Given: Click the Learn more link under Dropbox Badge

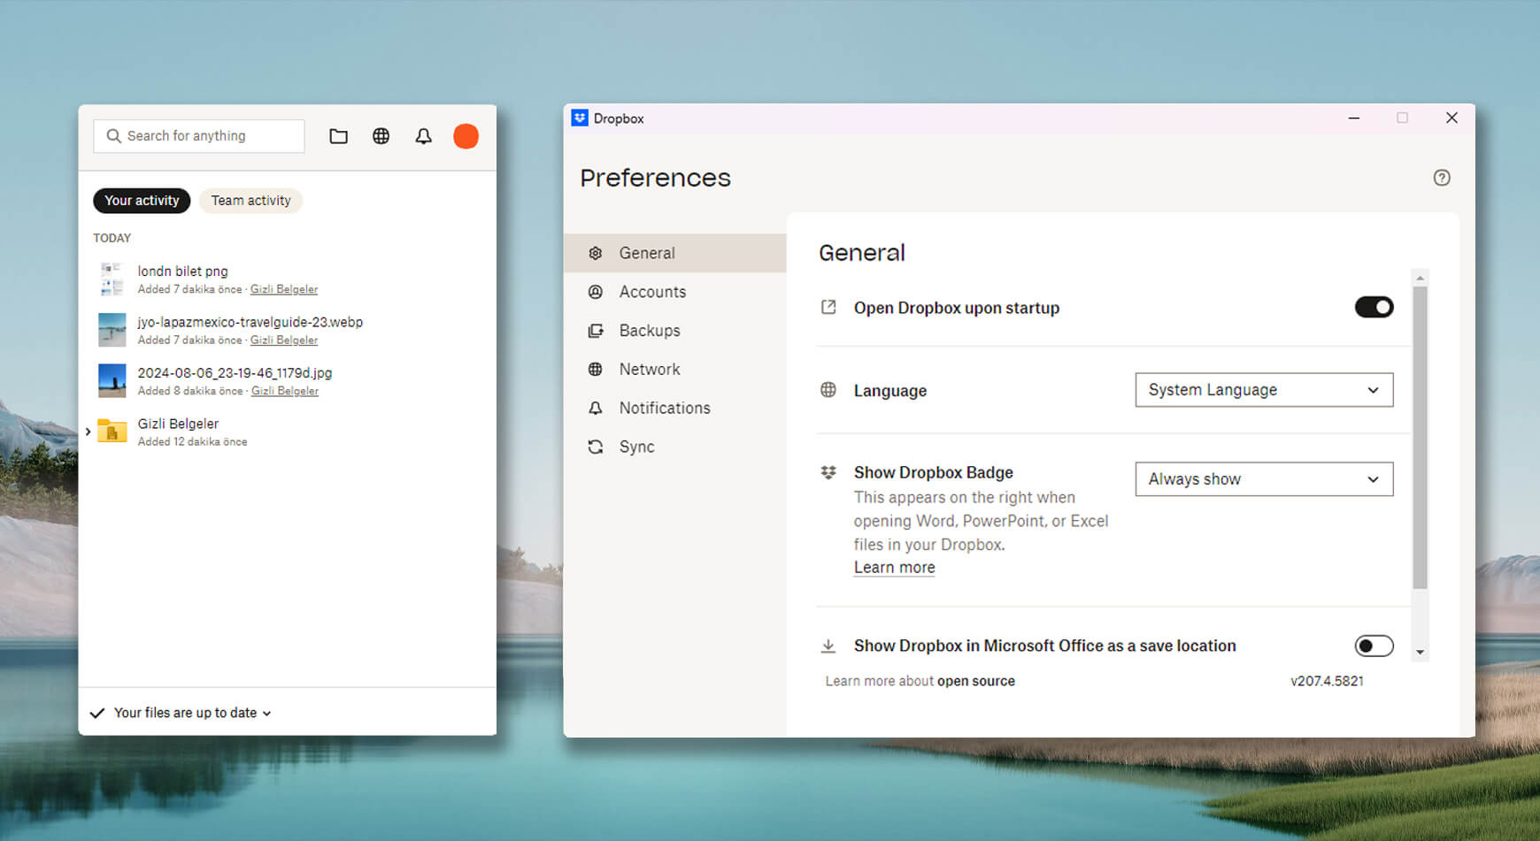Looking at the screenshot, I should [894, 568].
